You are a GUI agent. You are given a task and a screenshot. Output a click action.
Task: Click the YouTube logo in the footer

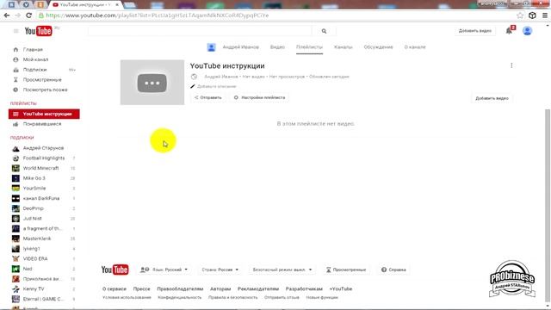tap(115, 270)
